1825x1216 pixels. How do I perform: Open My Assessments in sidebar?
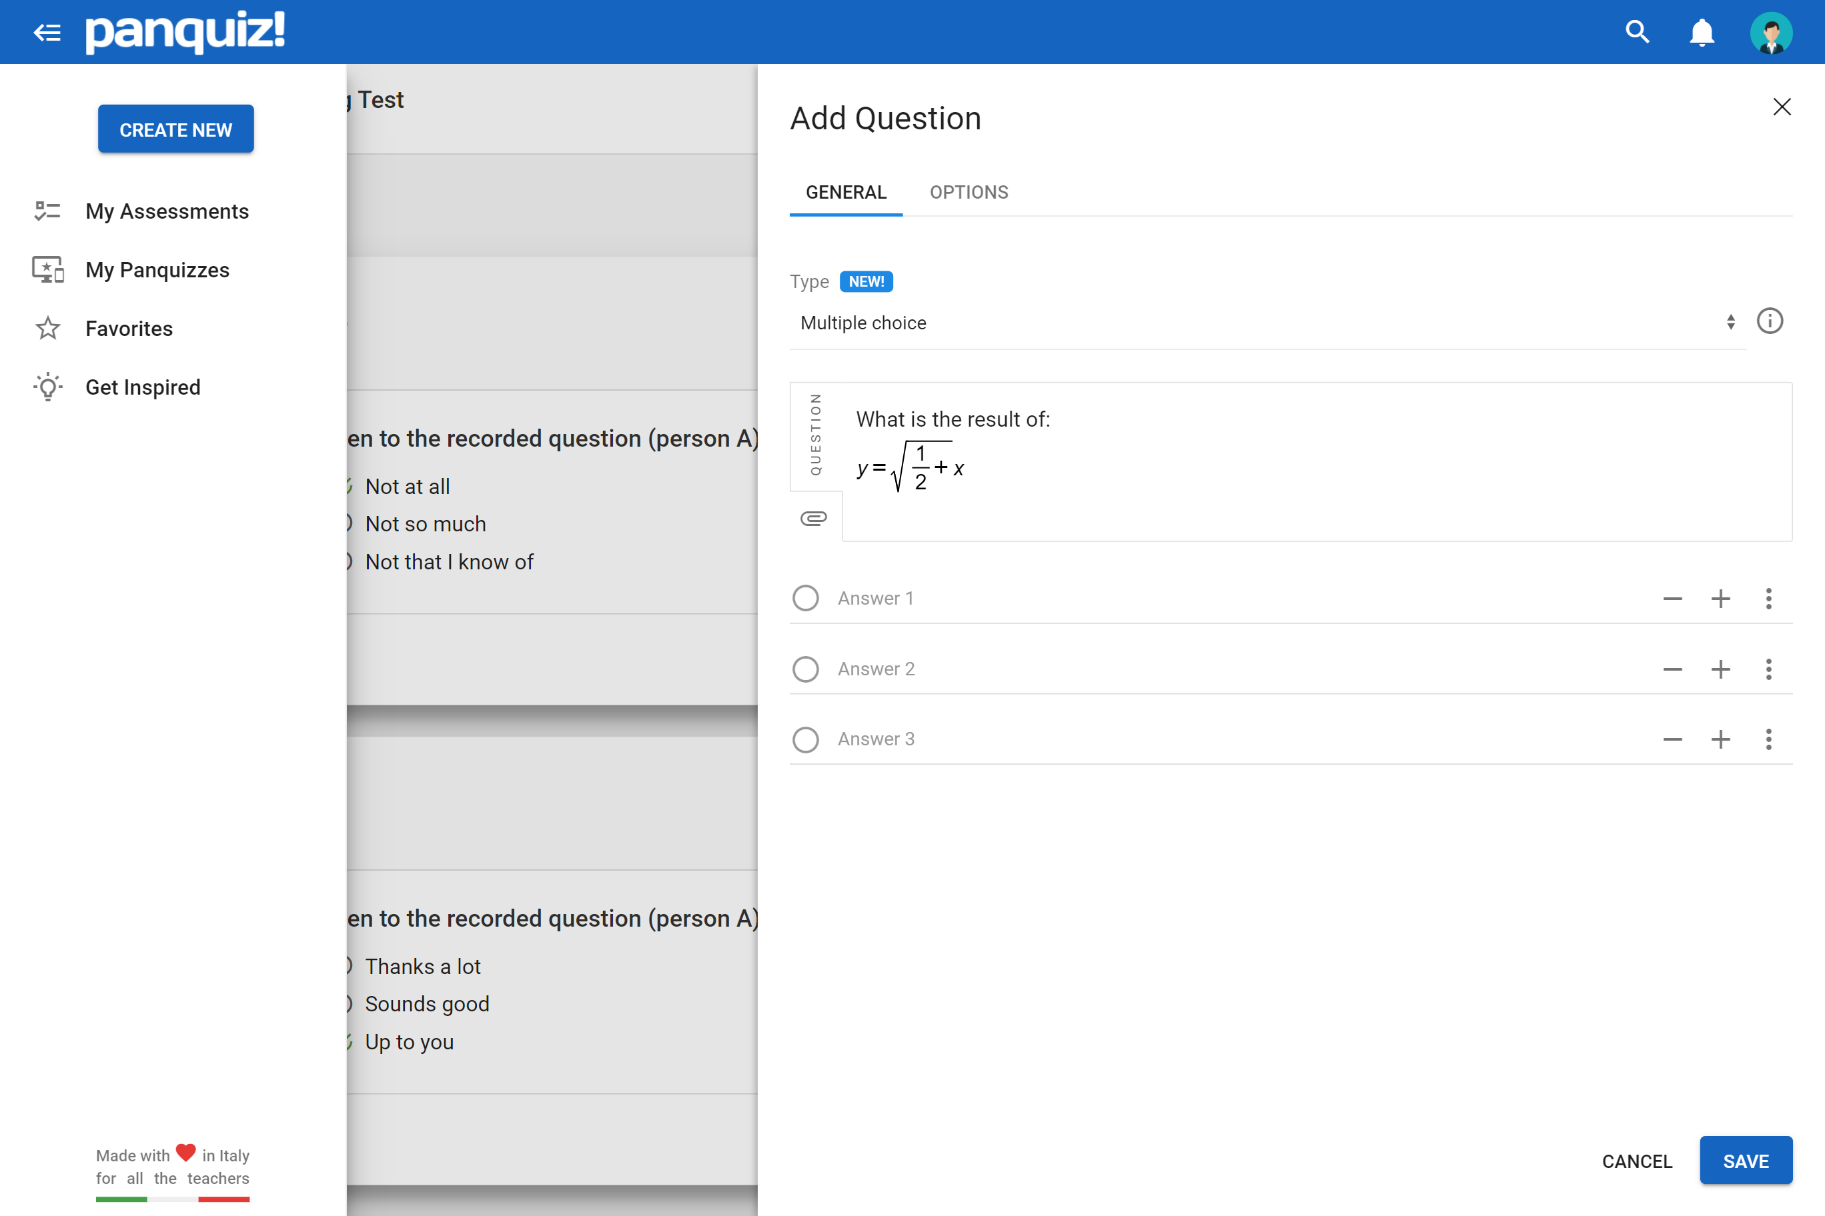(x=167, y=211)
